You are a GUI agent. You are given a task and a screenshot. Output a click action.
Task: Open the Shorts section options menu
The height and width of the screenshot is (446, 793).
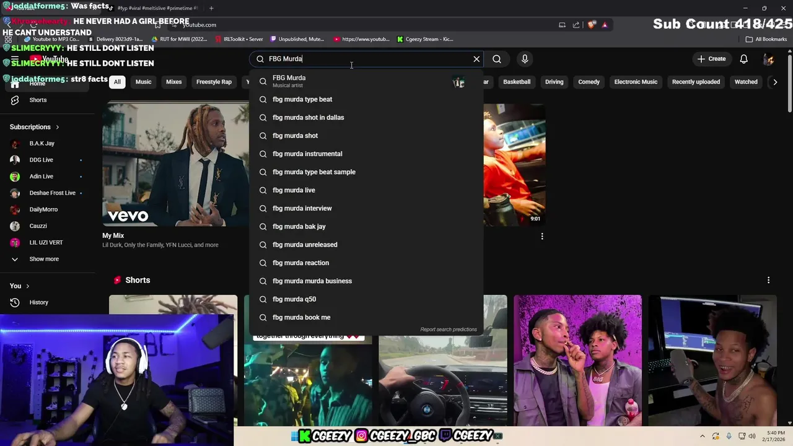click(x=768, y=280)
